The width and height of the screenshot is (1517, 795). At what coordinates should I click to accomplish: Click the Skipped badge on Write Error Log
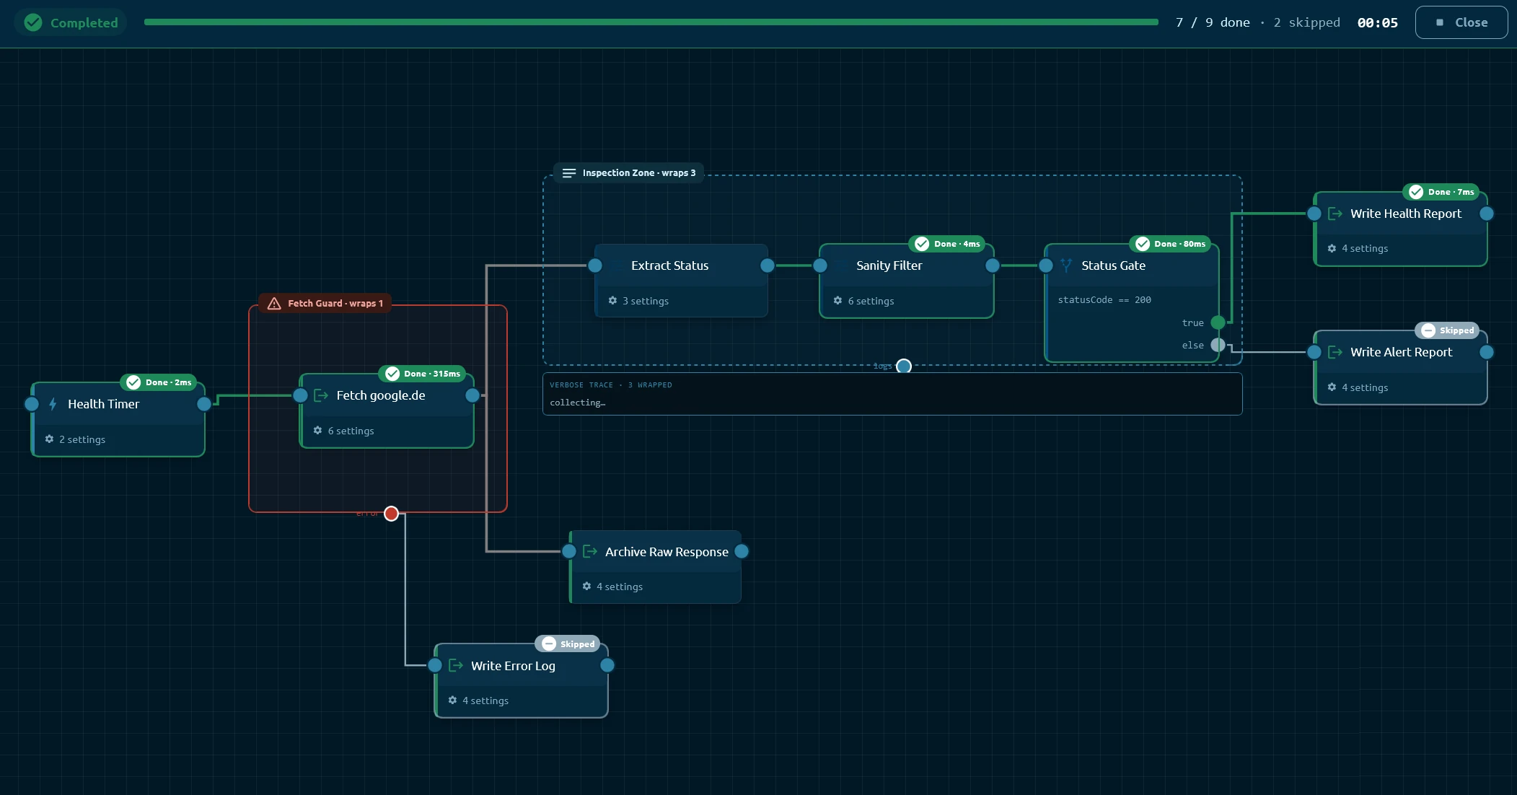click(568, 644)
